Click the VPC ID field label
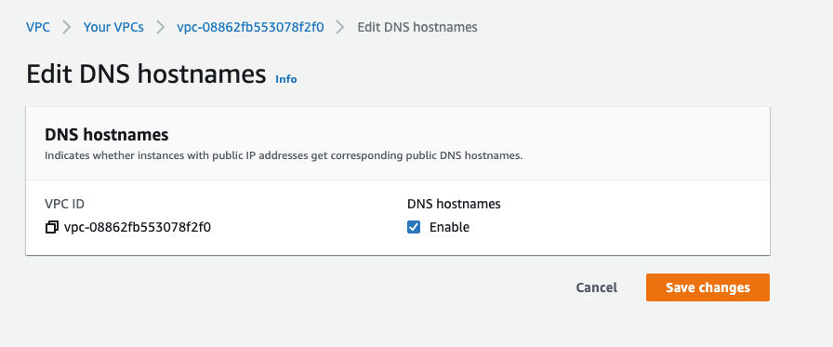Viewport: 833px width, 347px height. click(65, 204)
